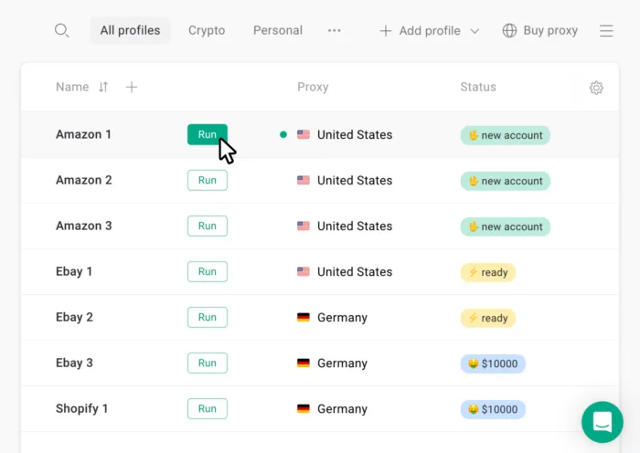Image resolution: width=640 pixels, height=453 pixels.
Task: Run the Shopify 1 profile
Action: (x=208, y=408)
